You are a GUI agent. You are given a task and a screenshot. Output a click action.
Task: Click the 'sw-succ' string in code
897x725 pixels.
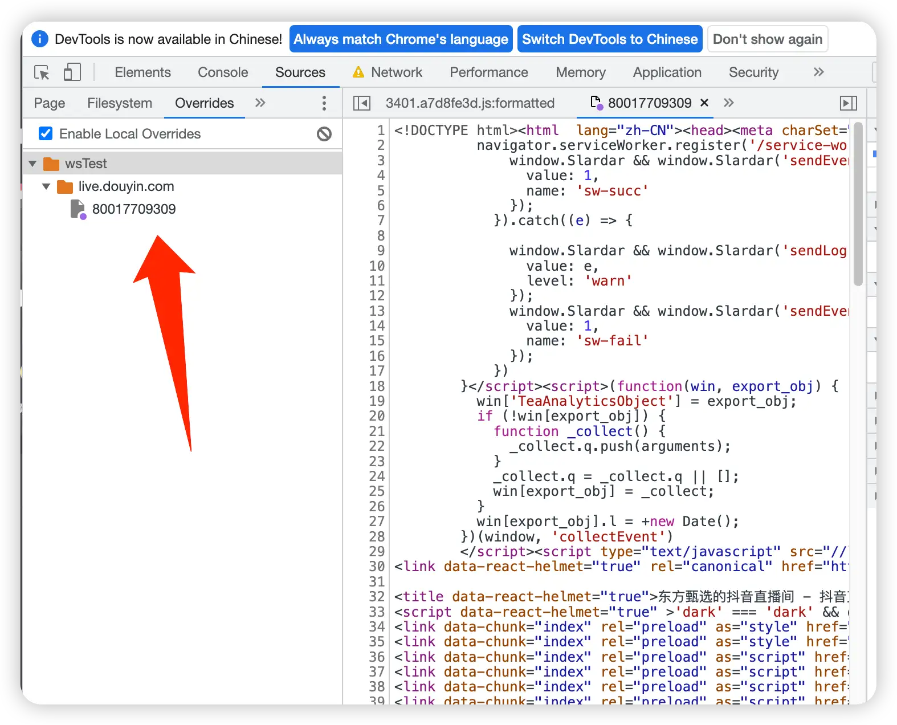[613, 191]
